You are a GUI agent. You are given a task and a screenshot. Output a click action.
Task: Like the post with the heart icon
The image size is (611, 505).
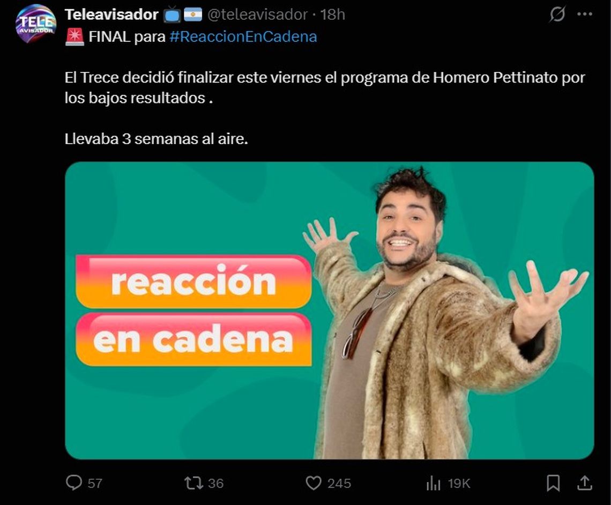click(x=314, y=483)
